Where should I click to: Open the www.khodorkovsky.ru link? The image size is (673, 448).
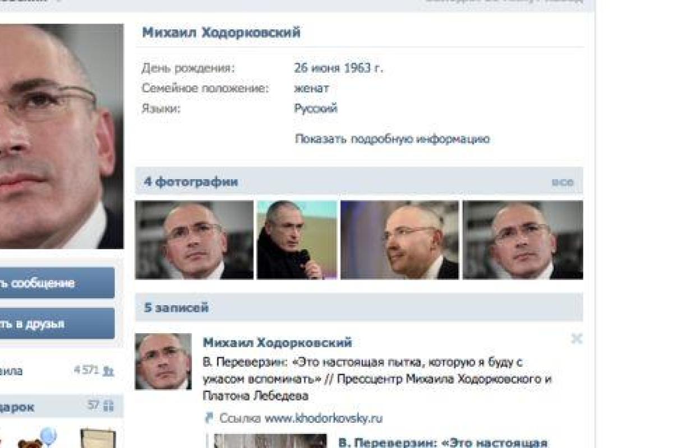(324, 418)
